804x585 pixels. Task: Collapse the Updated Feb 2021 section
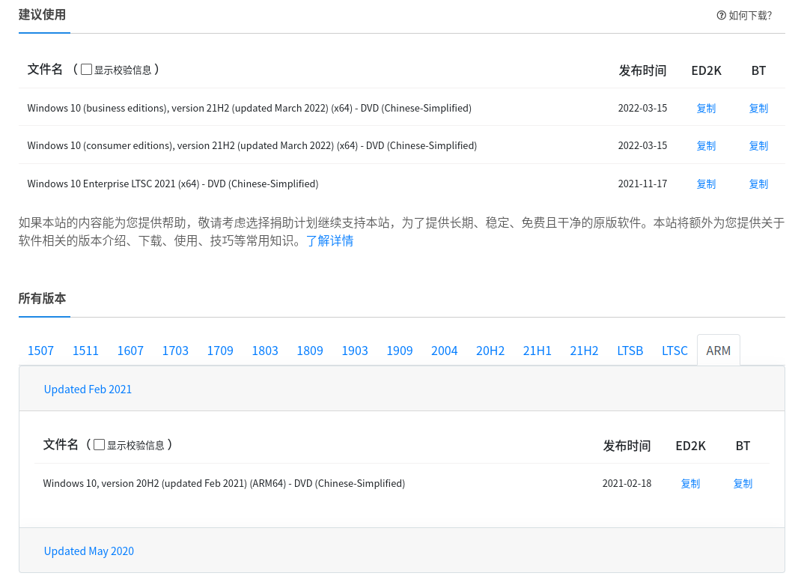[88, 390]
